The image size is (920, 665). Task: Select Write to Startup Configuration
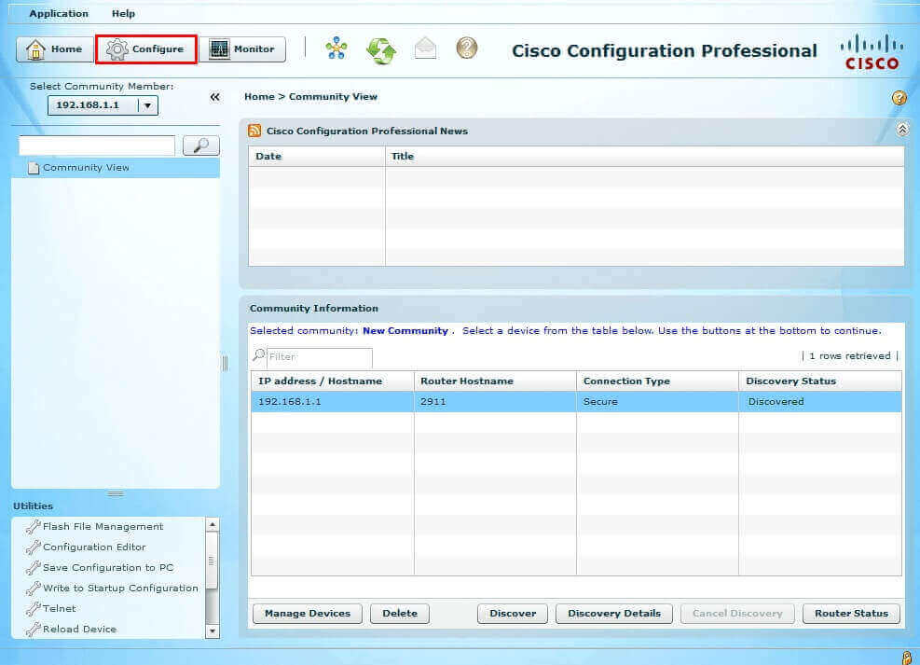(x=113, y=589)
